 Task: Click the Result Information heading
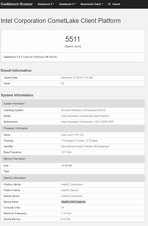(x=16, y=71)
